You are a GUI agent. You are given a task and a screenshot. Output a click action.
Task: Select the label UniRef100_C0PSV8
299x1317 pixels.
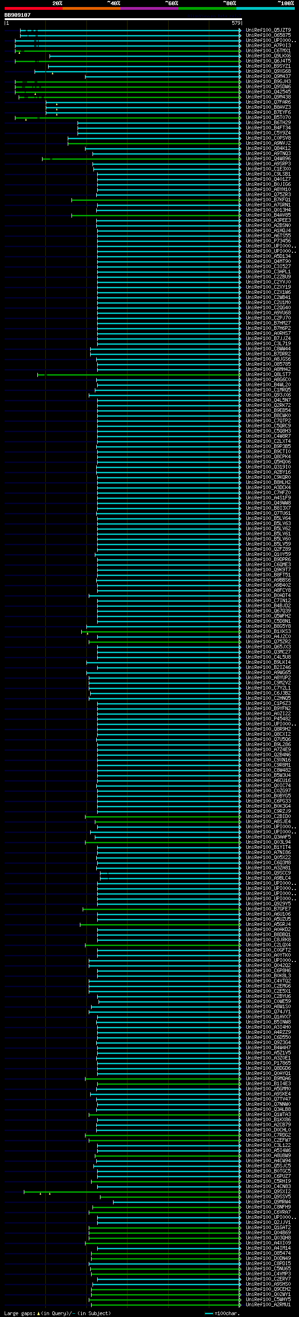click(x=268, y=138)
